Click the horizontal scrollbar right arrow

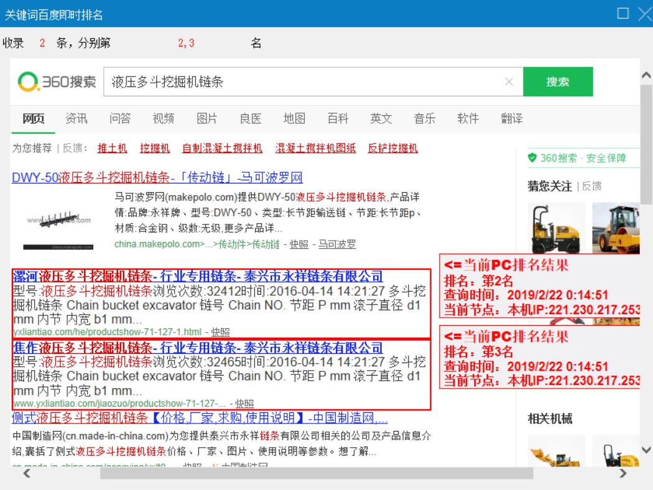click(623, 473)
